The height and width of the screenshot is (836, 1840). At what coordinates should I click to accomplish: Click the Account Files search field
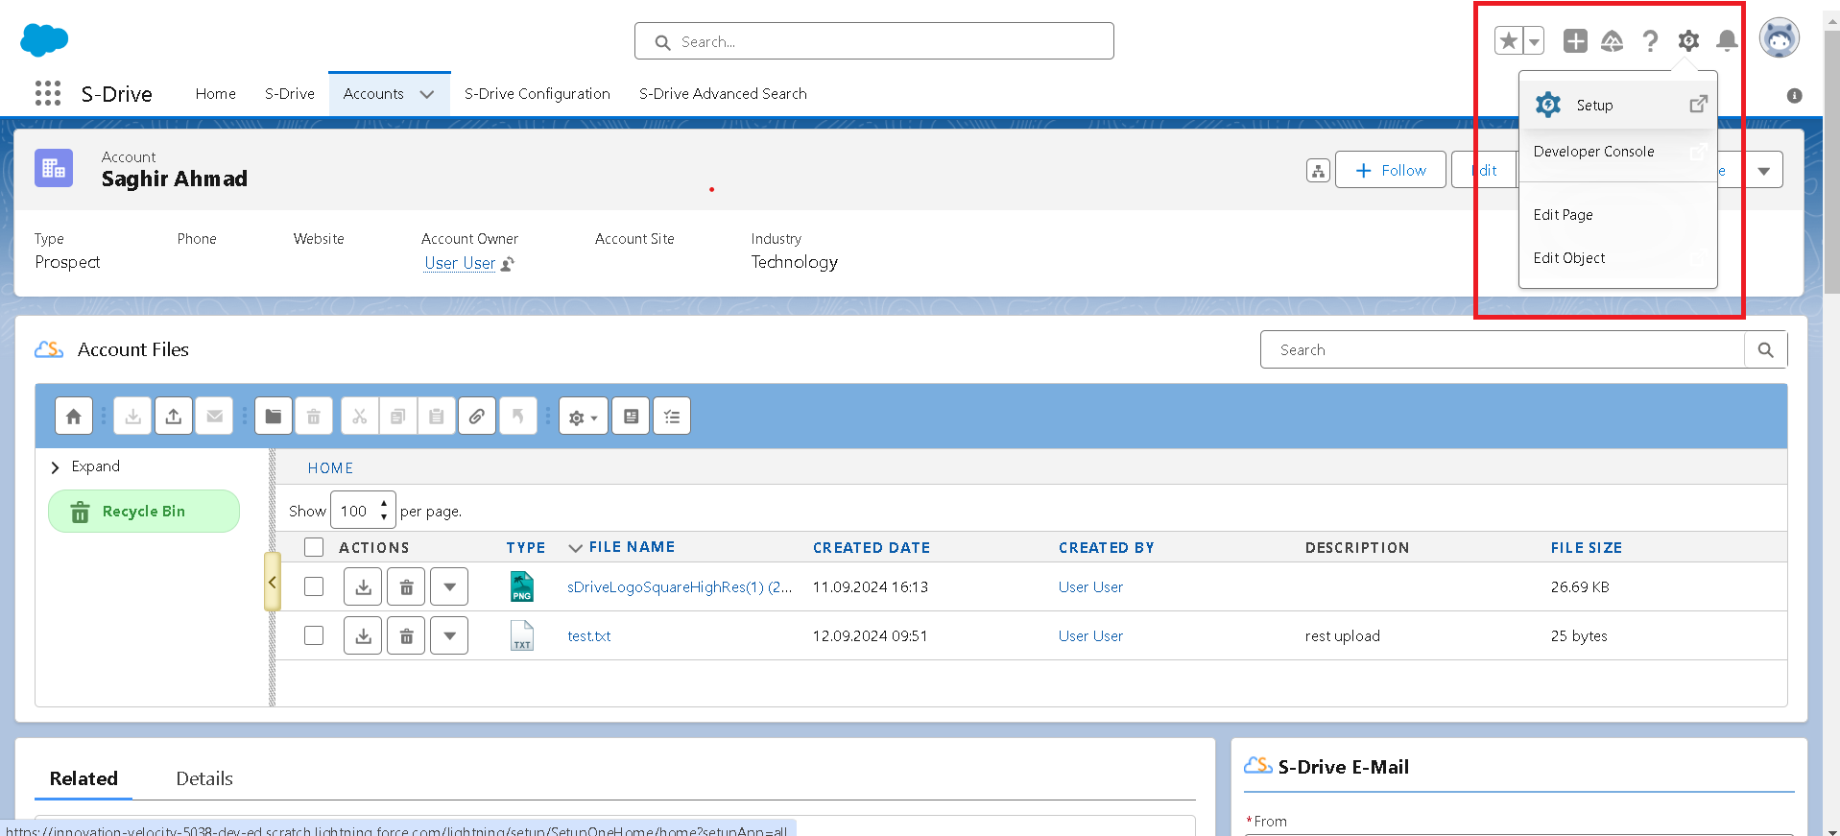[1502, 350]
